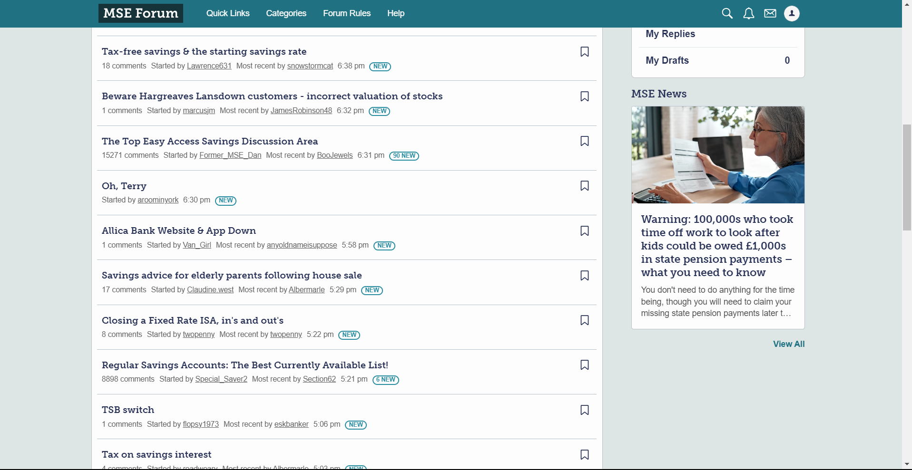View profile of user Special_Saver2

[221, 379]
